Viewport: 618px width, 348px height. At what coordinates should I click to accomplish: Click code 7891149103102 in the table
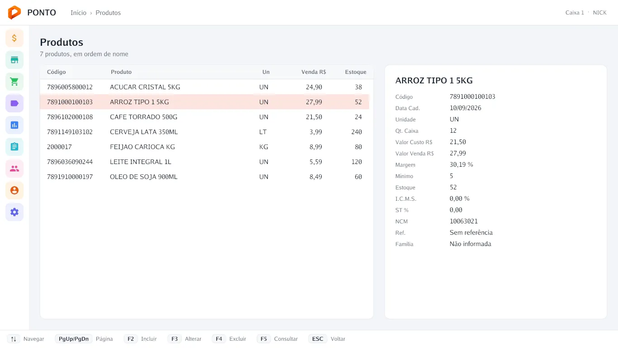point(70,132)
